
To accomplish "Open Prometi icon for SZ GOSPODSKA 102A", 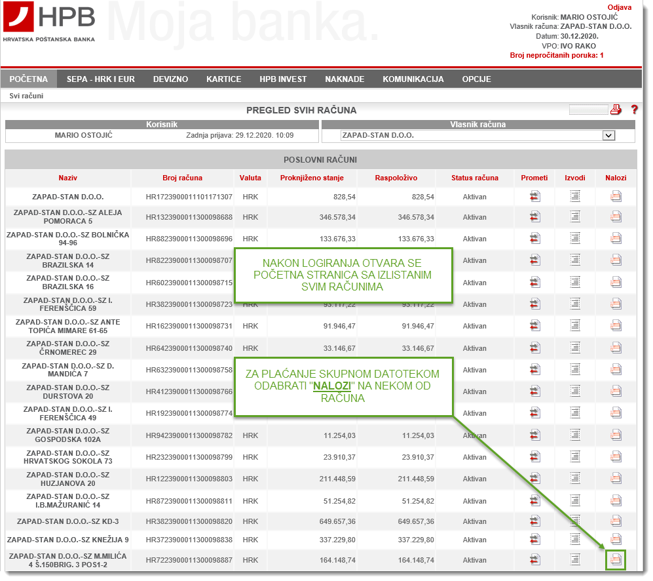I will pyautogui.click(x=534, y=435).
